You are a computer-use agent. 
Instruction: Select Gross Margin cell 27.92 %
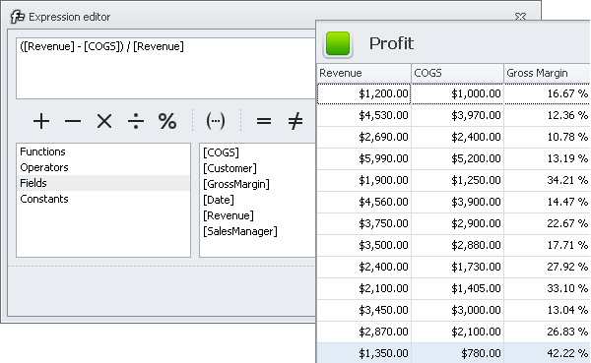click(x=547, y=267)
